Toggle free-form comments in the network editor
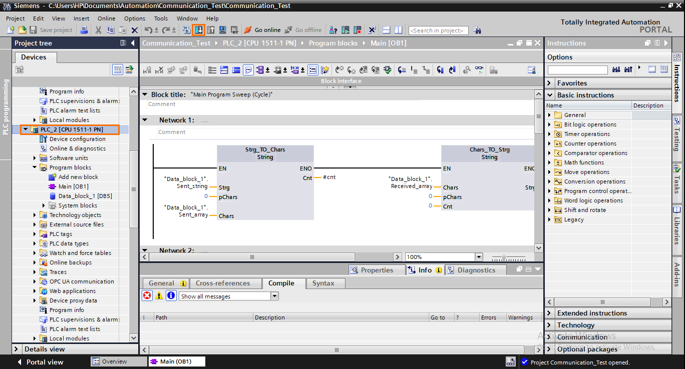The image size is (685, 369). point(248,69)
